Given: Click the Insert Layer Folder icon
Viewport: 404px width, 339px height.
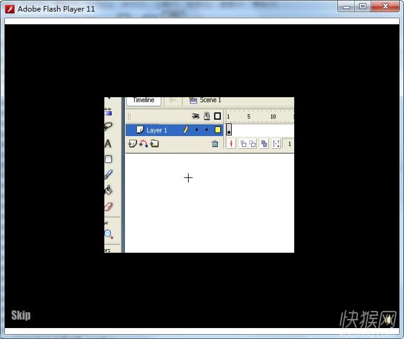Looking at the screenshot, I should click(x=155, y=143).
